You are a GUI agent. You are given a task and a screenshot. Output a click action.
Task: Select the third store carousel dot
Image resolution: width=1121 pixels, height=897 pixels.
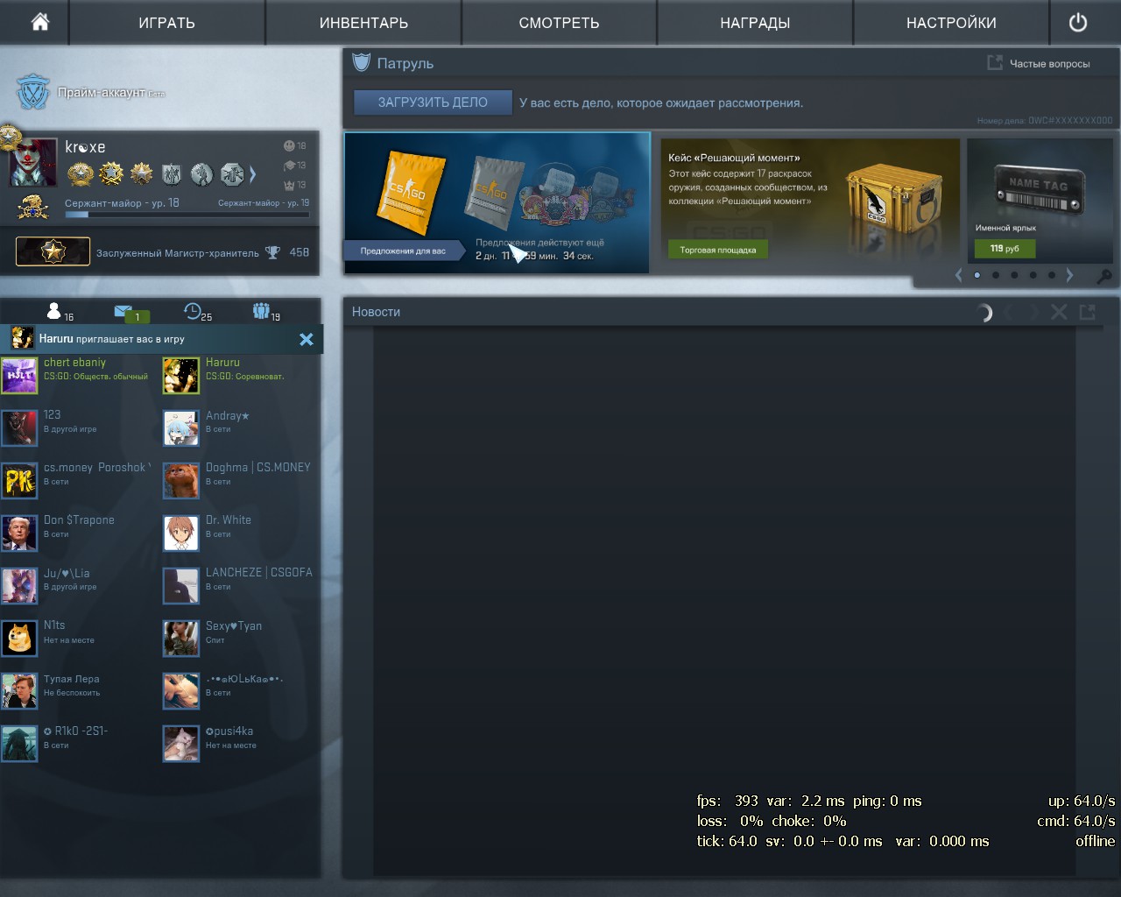(1014, 275)
